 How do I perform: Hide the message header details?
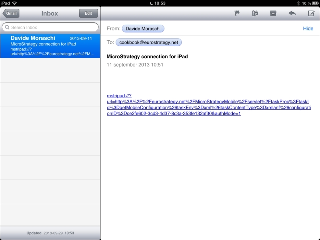[308, 28]
